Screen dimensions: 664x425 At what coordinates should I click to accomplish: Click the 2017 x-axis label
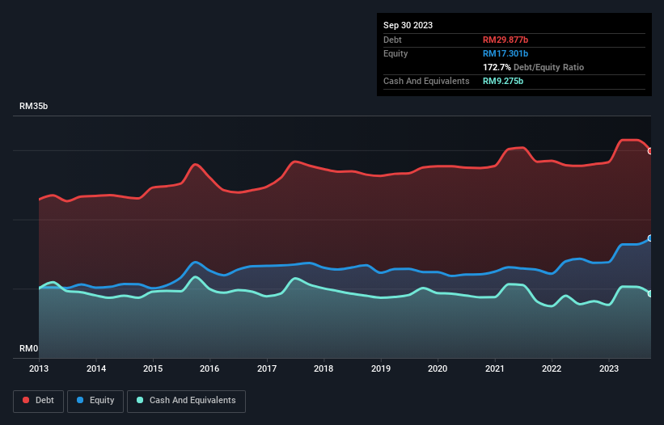pyautogui.click(x=267, y=368)
